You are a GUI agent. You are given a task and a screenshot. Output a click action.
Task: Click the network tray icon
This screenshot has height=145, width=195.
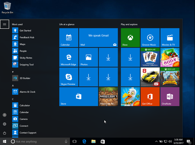165,141
